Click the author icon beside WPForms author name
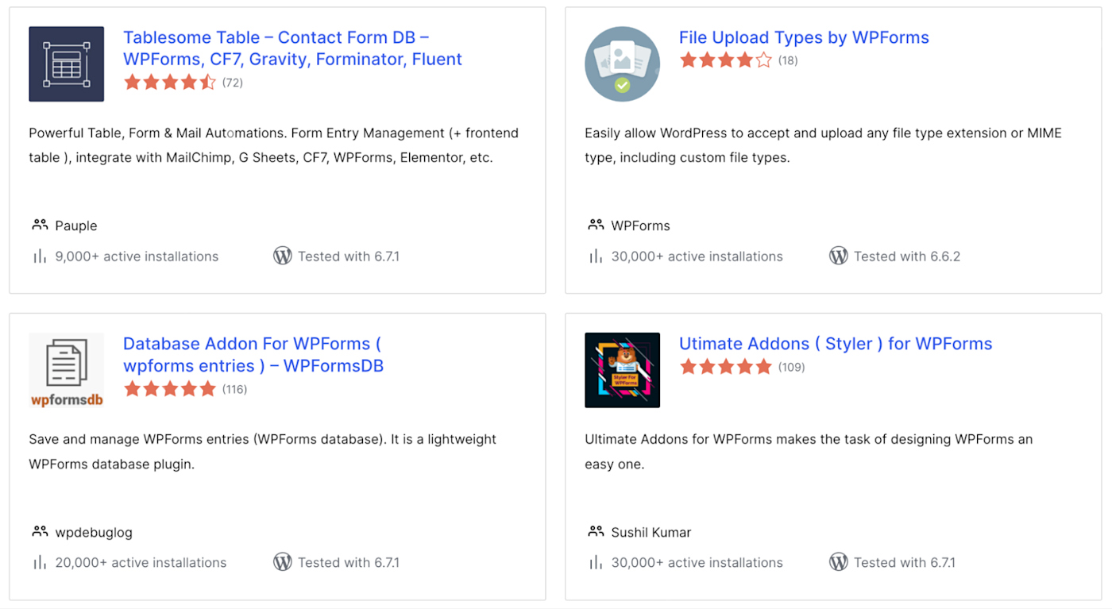 coord(596,225)
